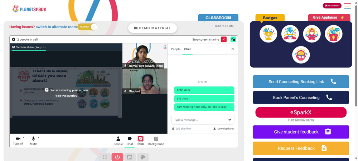Screen dimensions: 358x161
Task: Mute the microphone
Action: coord(33,141)
